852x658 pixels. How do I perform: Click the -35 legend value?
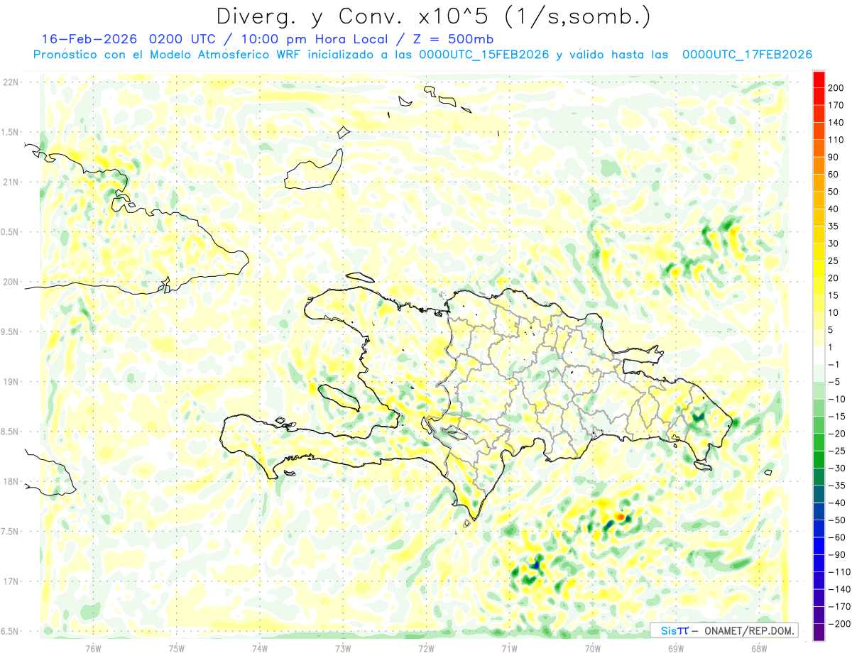pos(838,485)
